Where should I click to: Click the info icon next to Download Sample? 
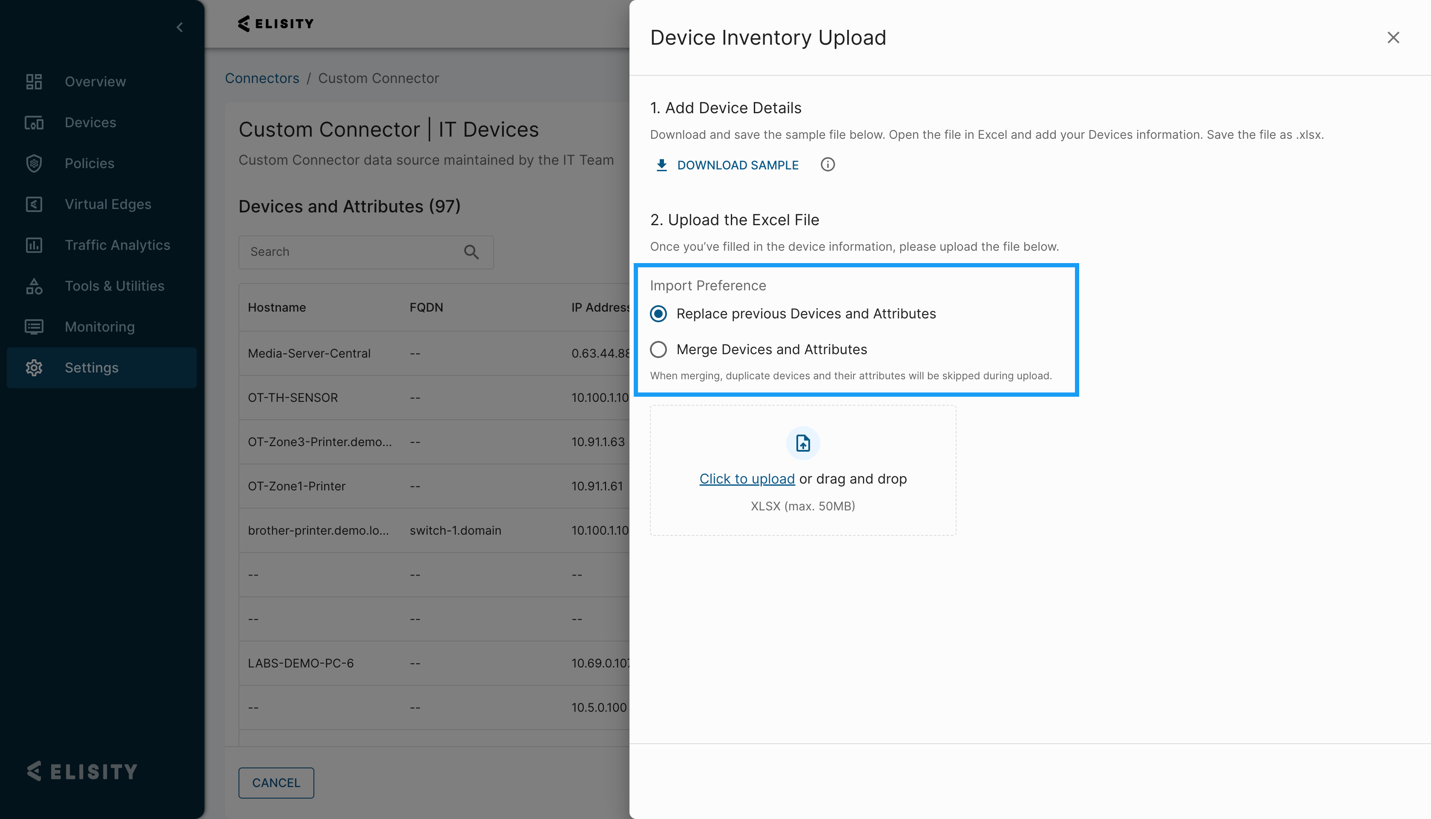pyautogui.click(x=828, y=165)
